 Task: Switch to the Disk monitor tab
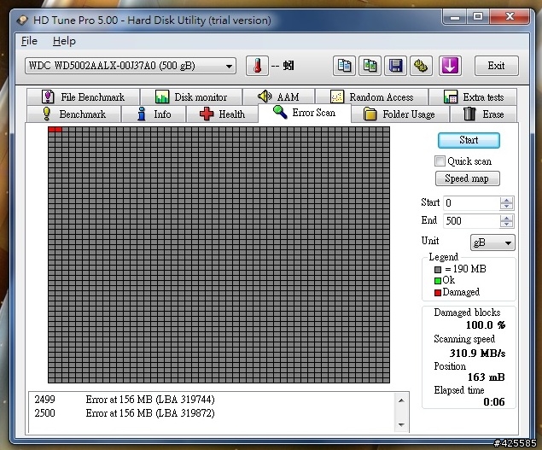(191, 96)
